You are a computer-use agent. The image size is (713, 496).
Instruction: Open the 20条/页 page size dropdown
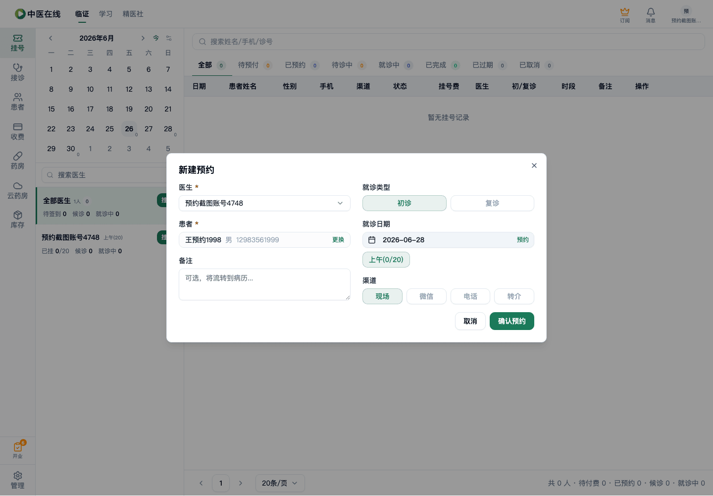(x=280, y=483)
